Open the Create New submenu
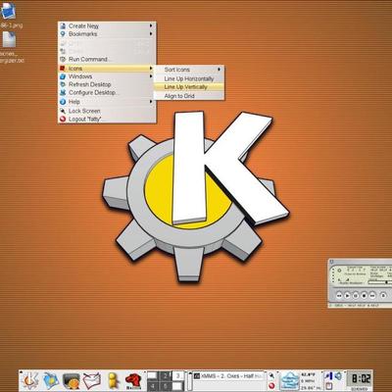The height and width of the screenshot is (392, 392). click(x=107, y=25)
